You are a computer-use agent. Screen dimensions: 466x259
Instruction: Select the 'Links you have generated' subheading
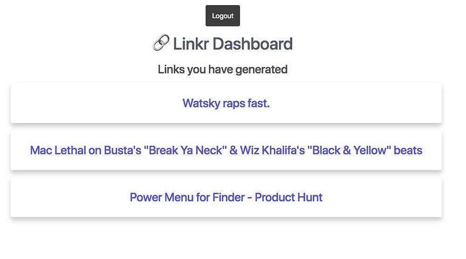click(222, 69)
